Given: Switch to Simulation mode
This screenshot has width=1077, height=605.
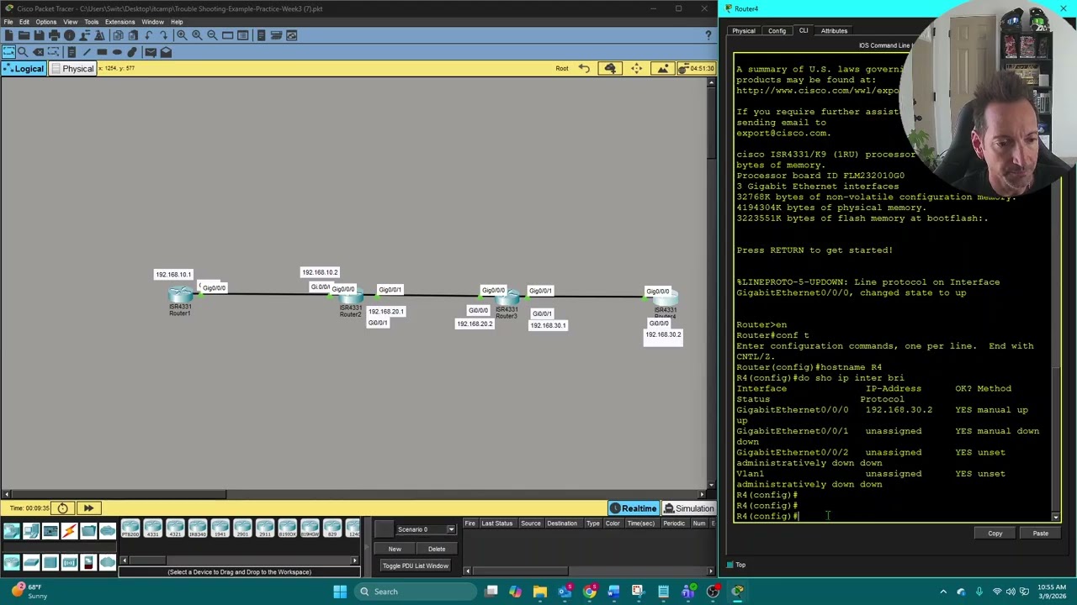Looking at the screenshot, I should (x=688, y=508).
